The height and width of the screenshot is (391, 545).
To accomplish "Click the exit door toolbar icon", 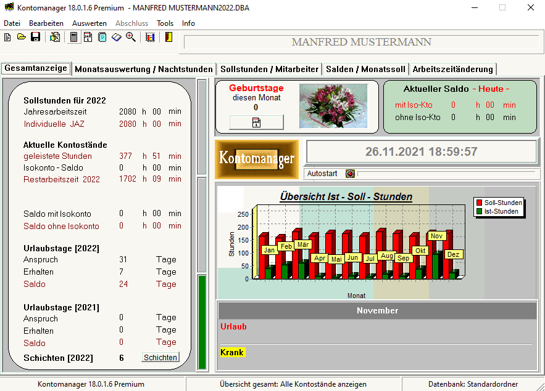I will pos(168,37).
